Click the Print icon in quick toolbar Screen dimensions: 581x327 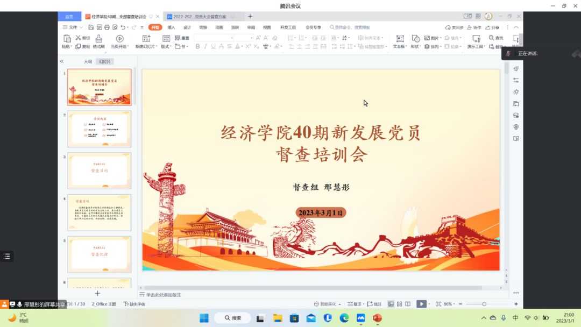(107, 27)
